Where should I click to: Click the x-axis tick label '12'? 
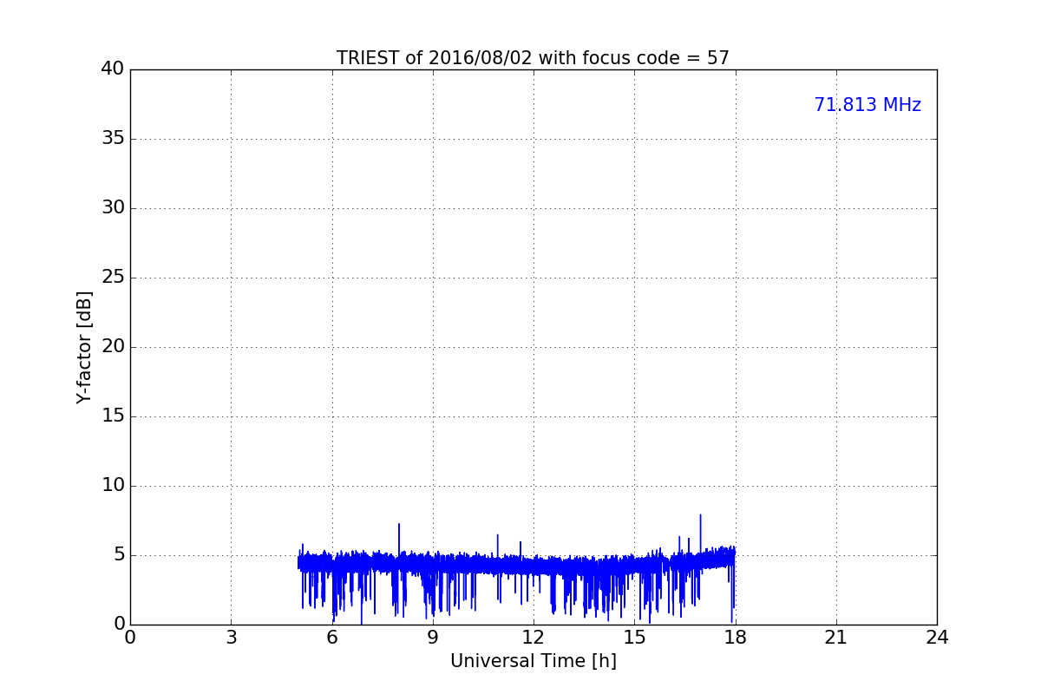click(x=534, y=638)
